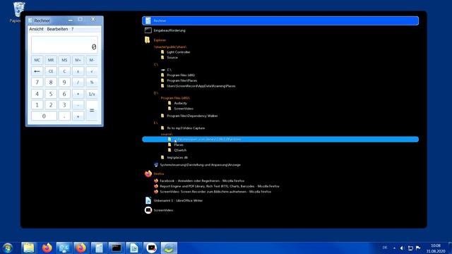Click digit 7 on the calculator
The width and height of the screenshot is (452, 254).
point(37,83)
